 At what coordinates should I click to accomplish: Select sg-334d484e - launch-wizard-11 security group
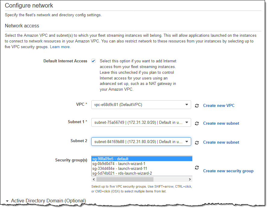coord(142,168)
